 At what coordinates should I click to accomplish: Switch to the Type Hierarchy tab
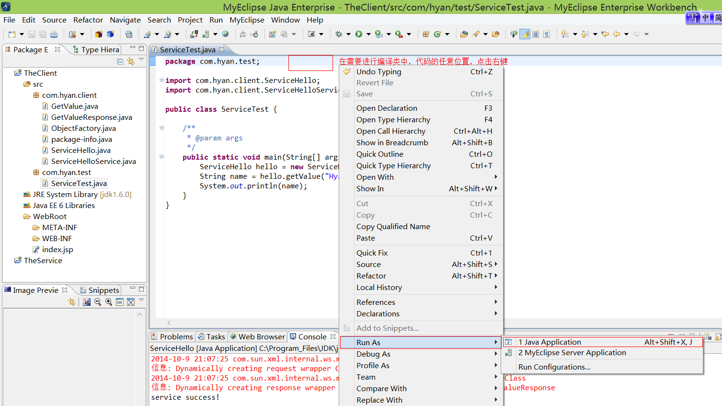[x=96, y=49]
